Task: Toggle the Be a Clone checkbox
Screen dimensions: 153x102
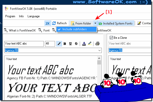Action: (x=111, y=38)
